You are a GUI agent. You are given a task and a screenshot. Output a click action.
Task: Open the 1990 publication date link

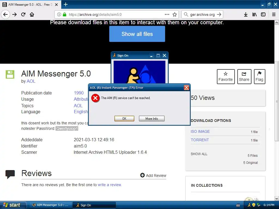click(x=79, y=93)
